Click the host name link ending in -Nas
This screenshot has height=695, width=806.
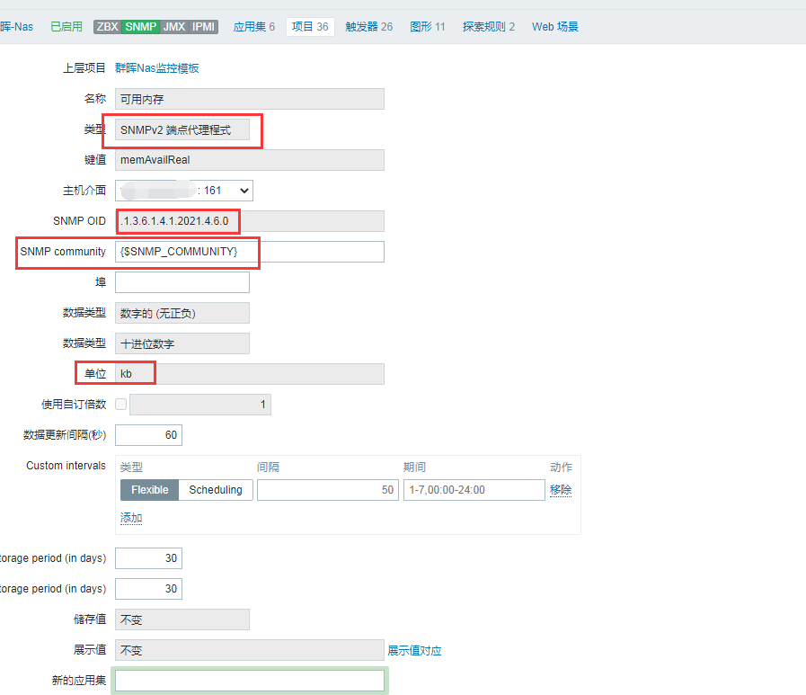click(x=16, y=27)
